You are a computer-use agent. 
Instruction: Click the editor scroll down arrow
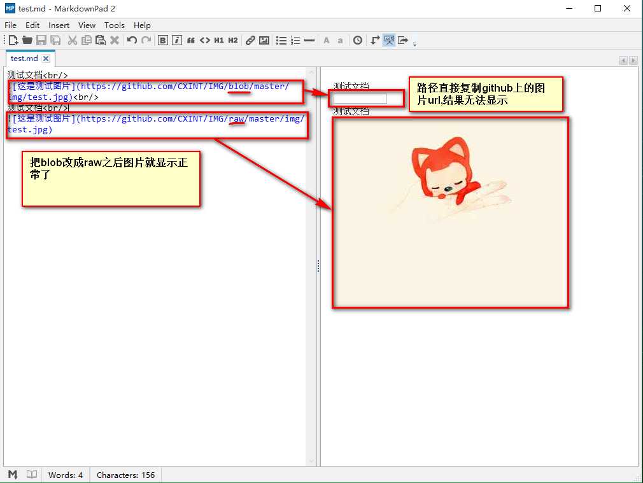click(x=311, y=461)
